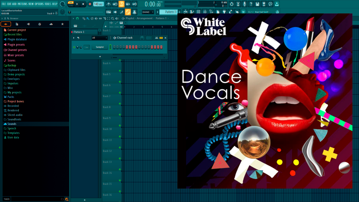The height and width of the screenshot is (202, 359).
Task: Toggle the green channel select indicator
Action: click(110, 47)
